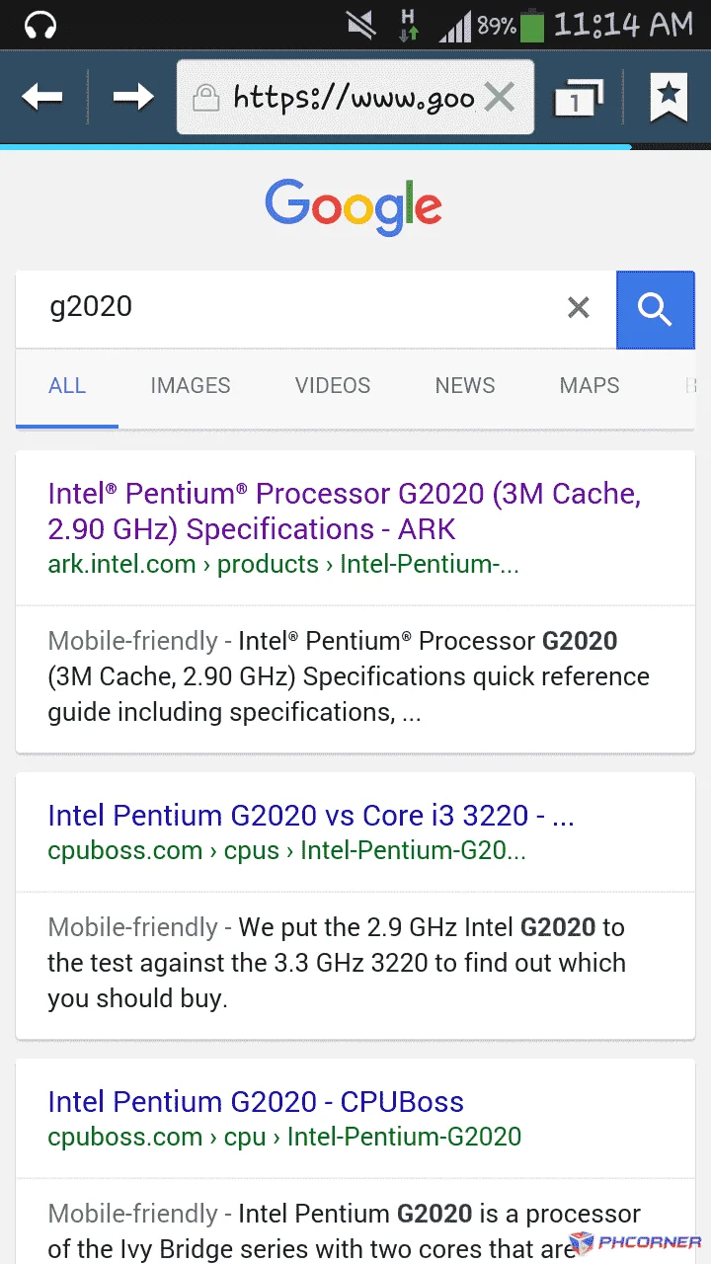711x1264 pixels.
Task: Switch to the News tab
Action: (465, 386)
